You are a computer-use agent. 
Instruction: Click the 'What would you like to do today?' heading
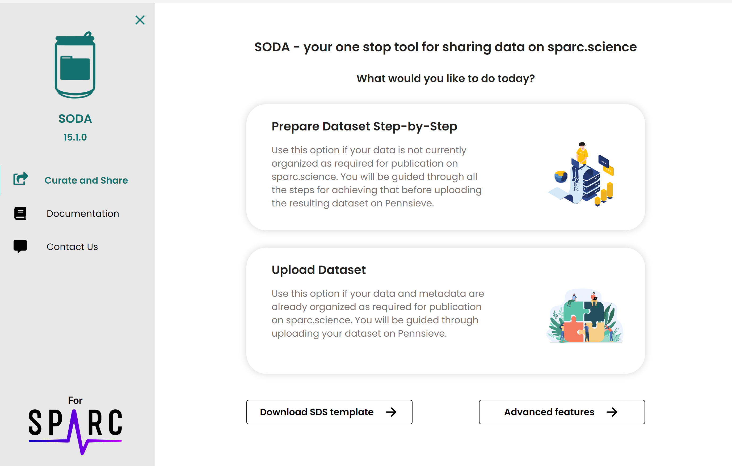pos(445,78)
